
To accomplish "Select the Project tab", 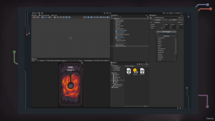I will tap(114, 63).
